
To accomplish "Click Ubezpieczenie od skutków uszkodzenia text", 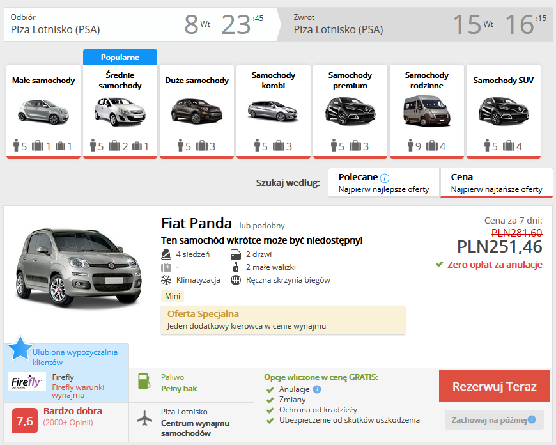I will click(350, 420).
